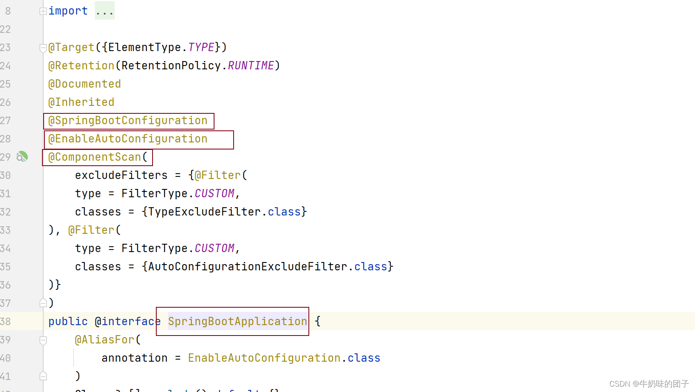
Task: Click AutoConfigurationExcludeFilter.class on line 35
Action: coord(268,267)
